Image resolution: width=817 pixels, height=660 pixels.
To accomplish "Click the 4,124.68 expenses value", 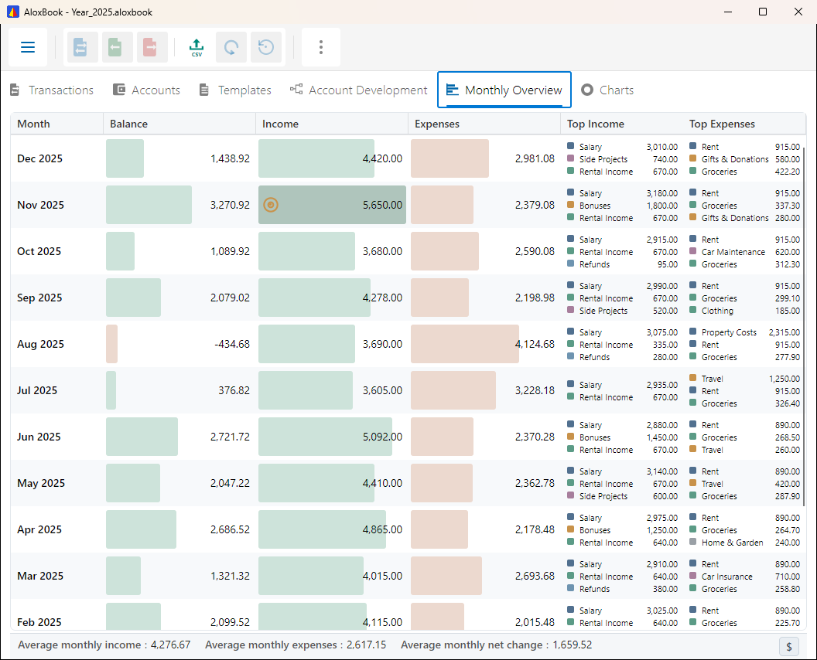I will (535, 344).
